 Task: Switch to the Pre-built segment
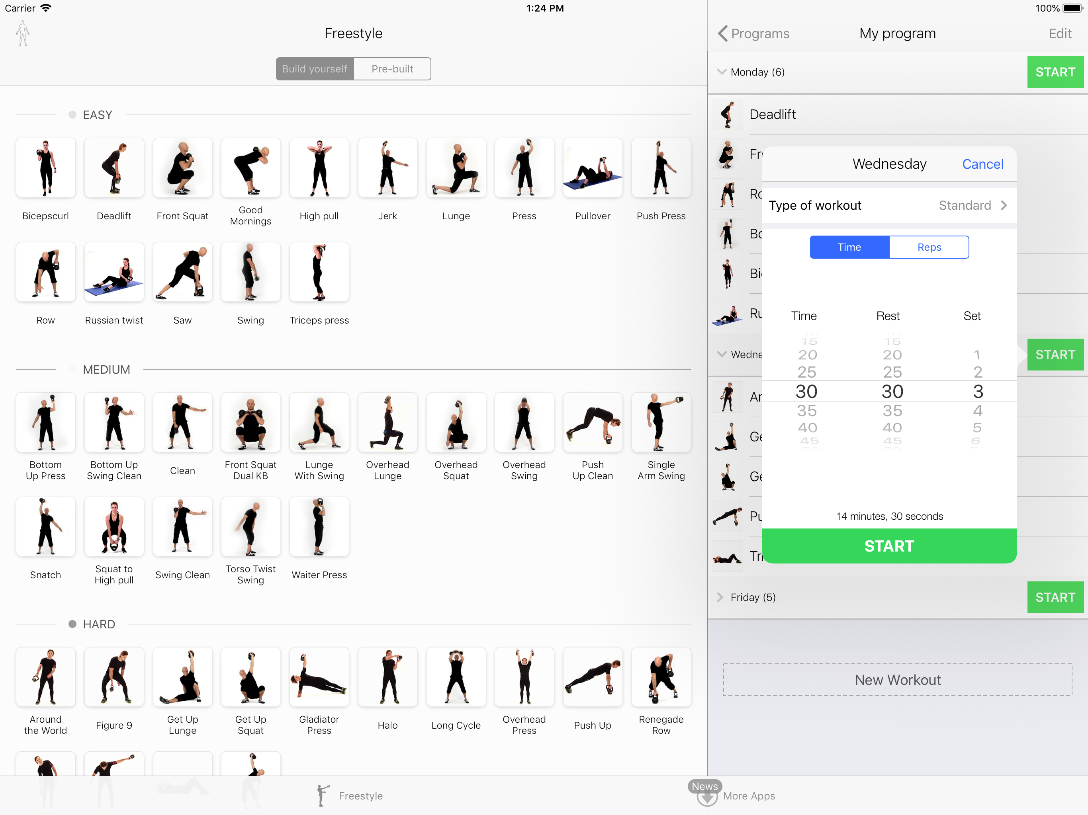(x=392, y=69)
